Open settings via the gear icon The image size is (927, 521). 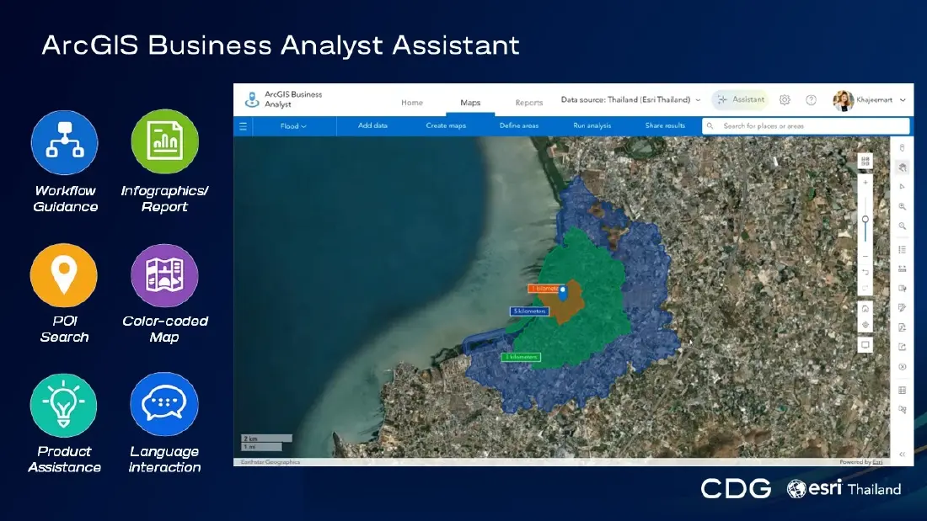tap(785, 100)
